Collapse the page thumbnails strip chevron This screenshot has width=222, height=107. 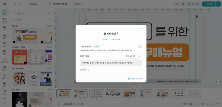click(137, 87)
